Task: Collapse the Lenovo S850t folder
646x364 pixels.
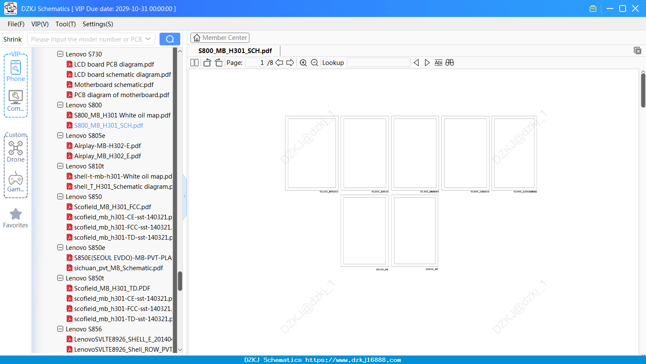Action: 60,278
